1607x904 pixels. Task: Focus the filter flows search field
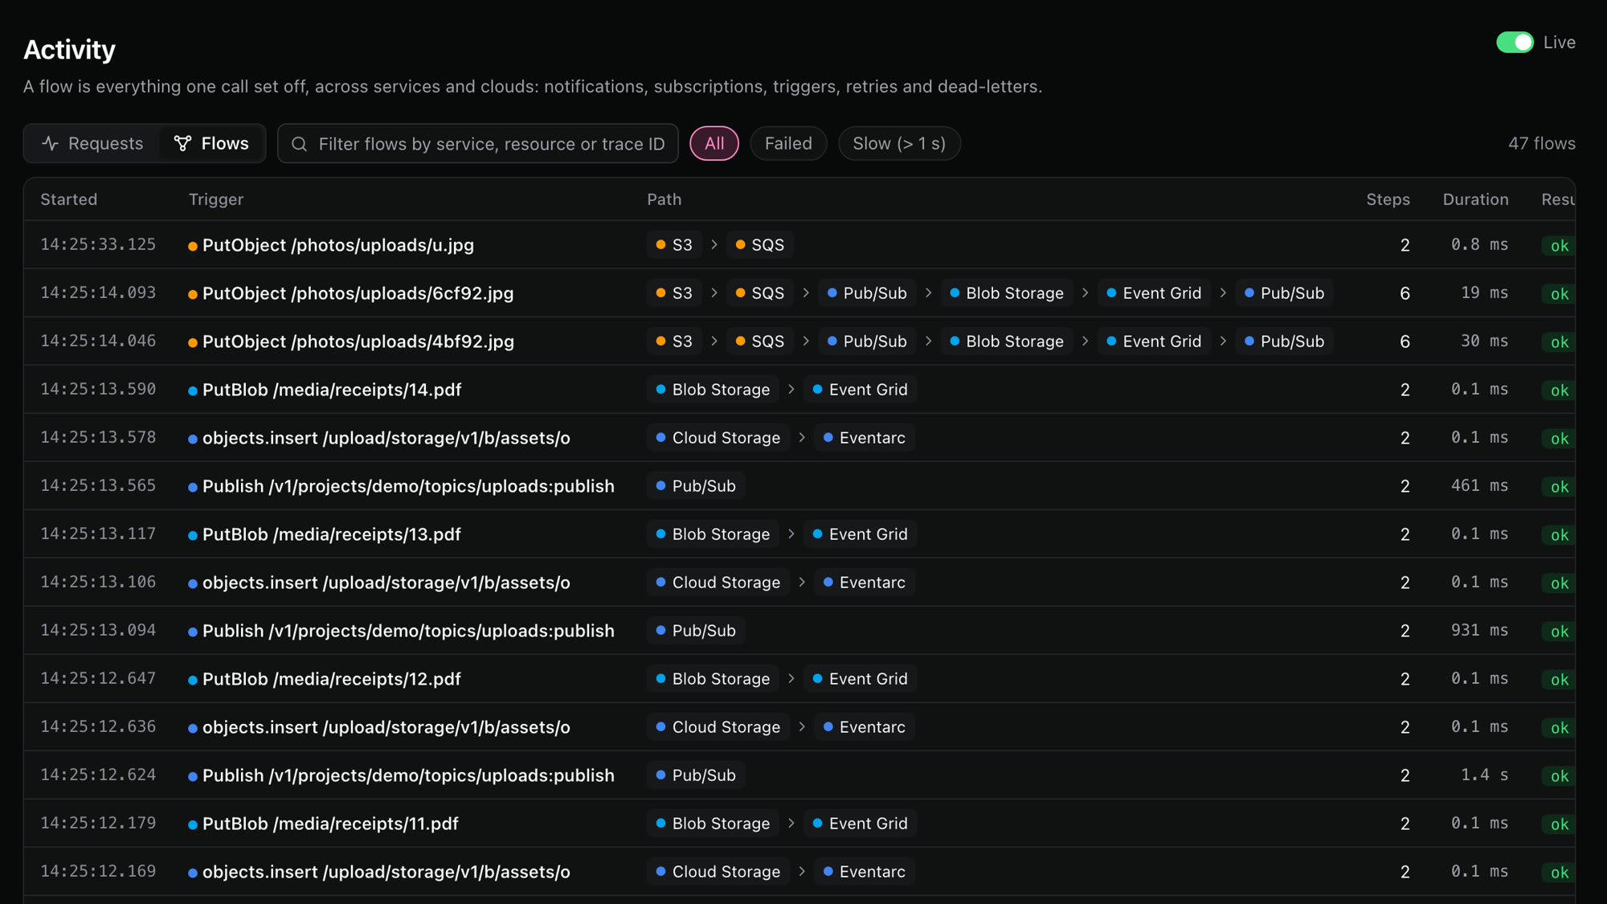pyautogui.click(x=478, y=144)
